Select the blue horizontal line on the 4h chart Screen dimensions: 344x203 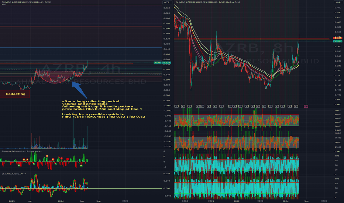[x=81, y=47]
